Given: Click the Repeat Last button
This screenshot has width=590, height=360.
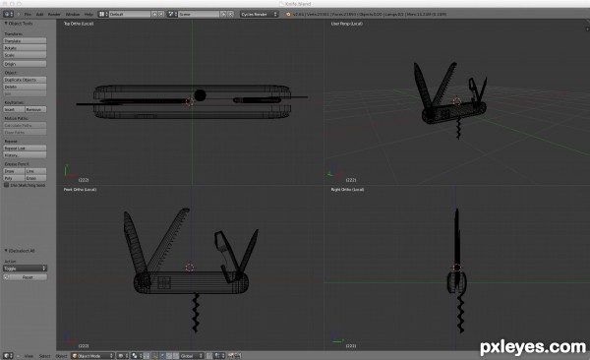Looking at the screenshot, I should pos(25,148).
